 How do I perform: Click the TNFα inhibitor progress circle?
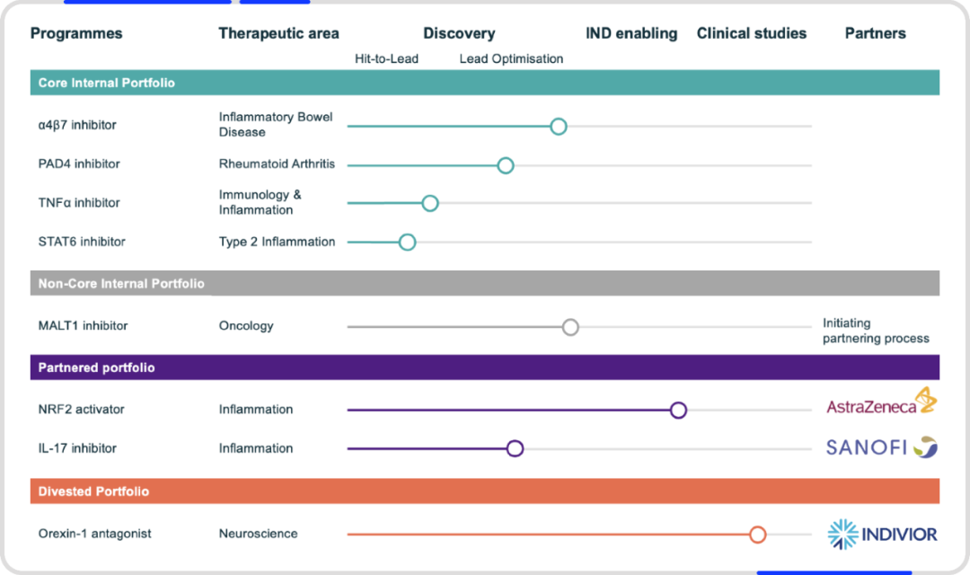(430, 203)
